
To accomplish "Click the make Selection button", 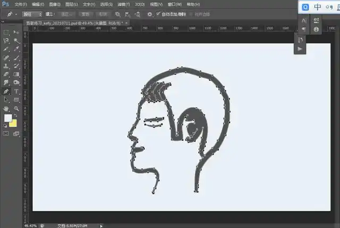I will pyautogui.click(x=67, y=14).
